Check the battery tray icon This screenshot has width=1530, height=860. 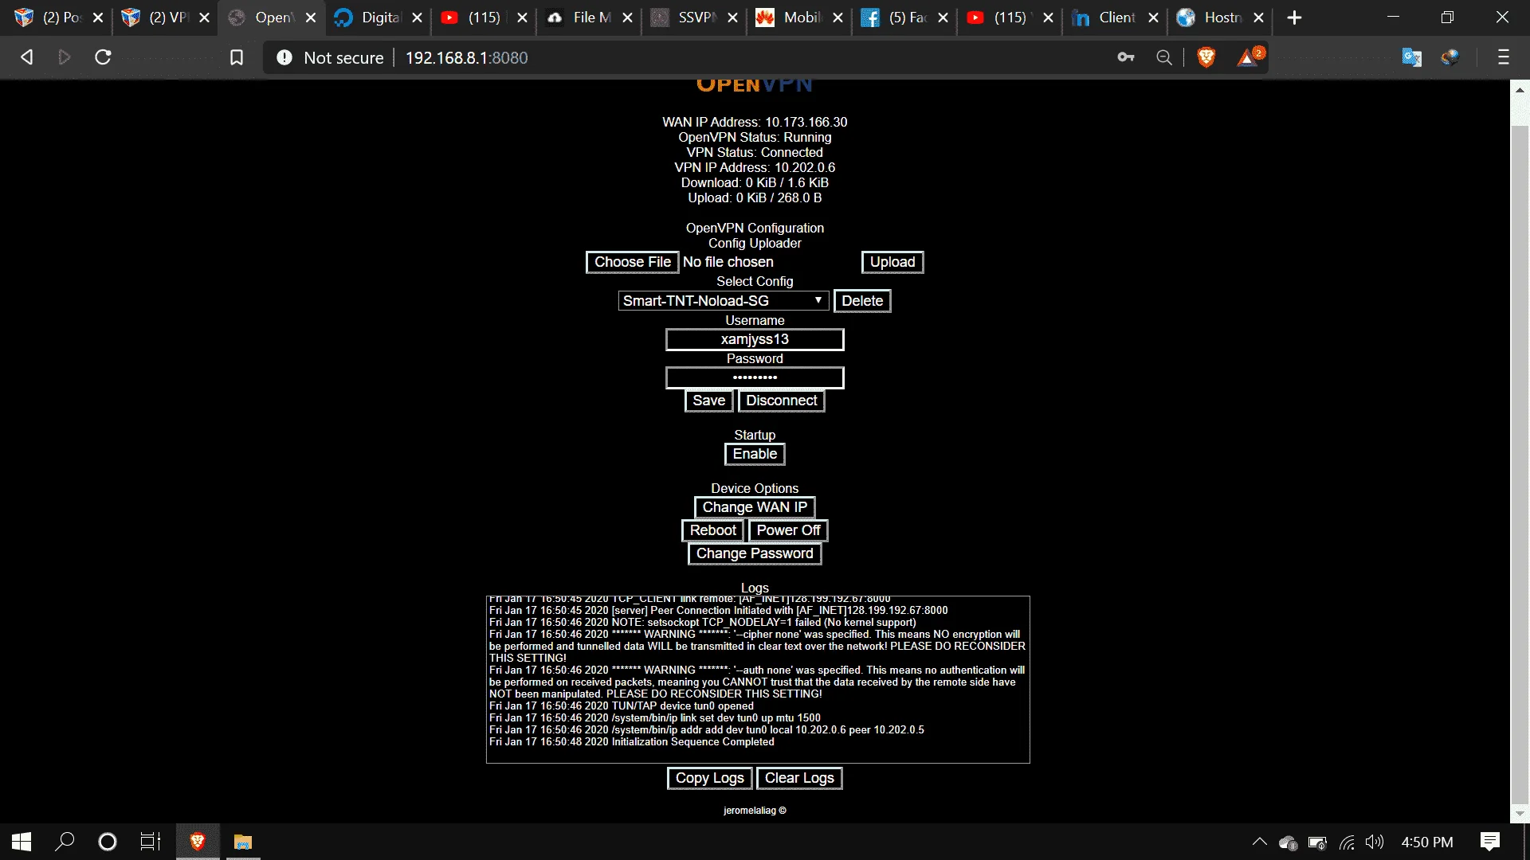click(1317, 842)
